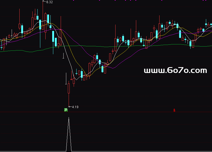Viewport: 212px width, 152px height.
Task: Click the candlestick with the 4.19 low
Action: point(69,89)
